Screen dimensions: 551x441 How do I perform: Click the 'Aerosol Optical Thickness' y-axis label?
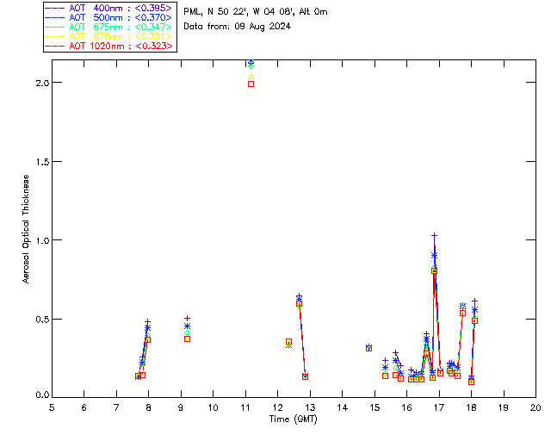coord(26,229)
